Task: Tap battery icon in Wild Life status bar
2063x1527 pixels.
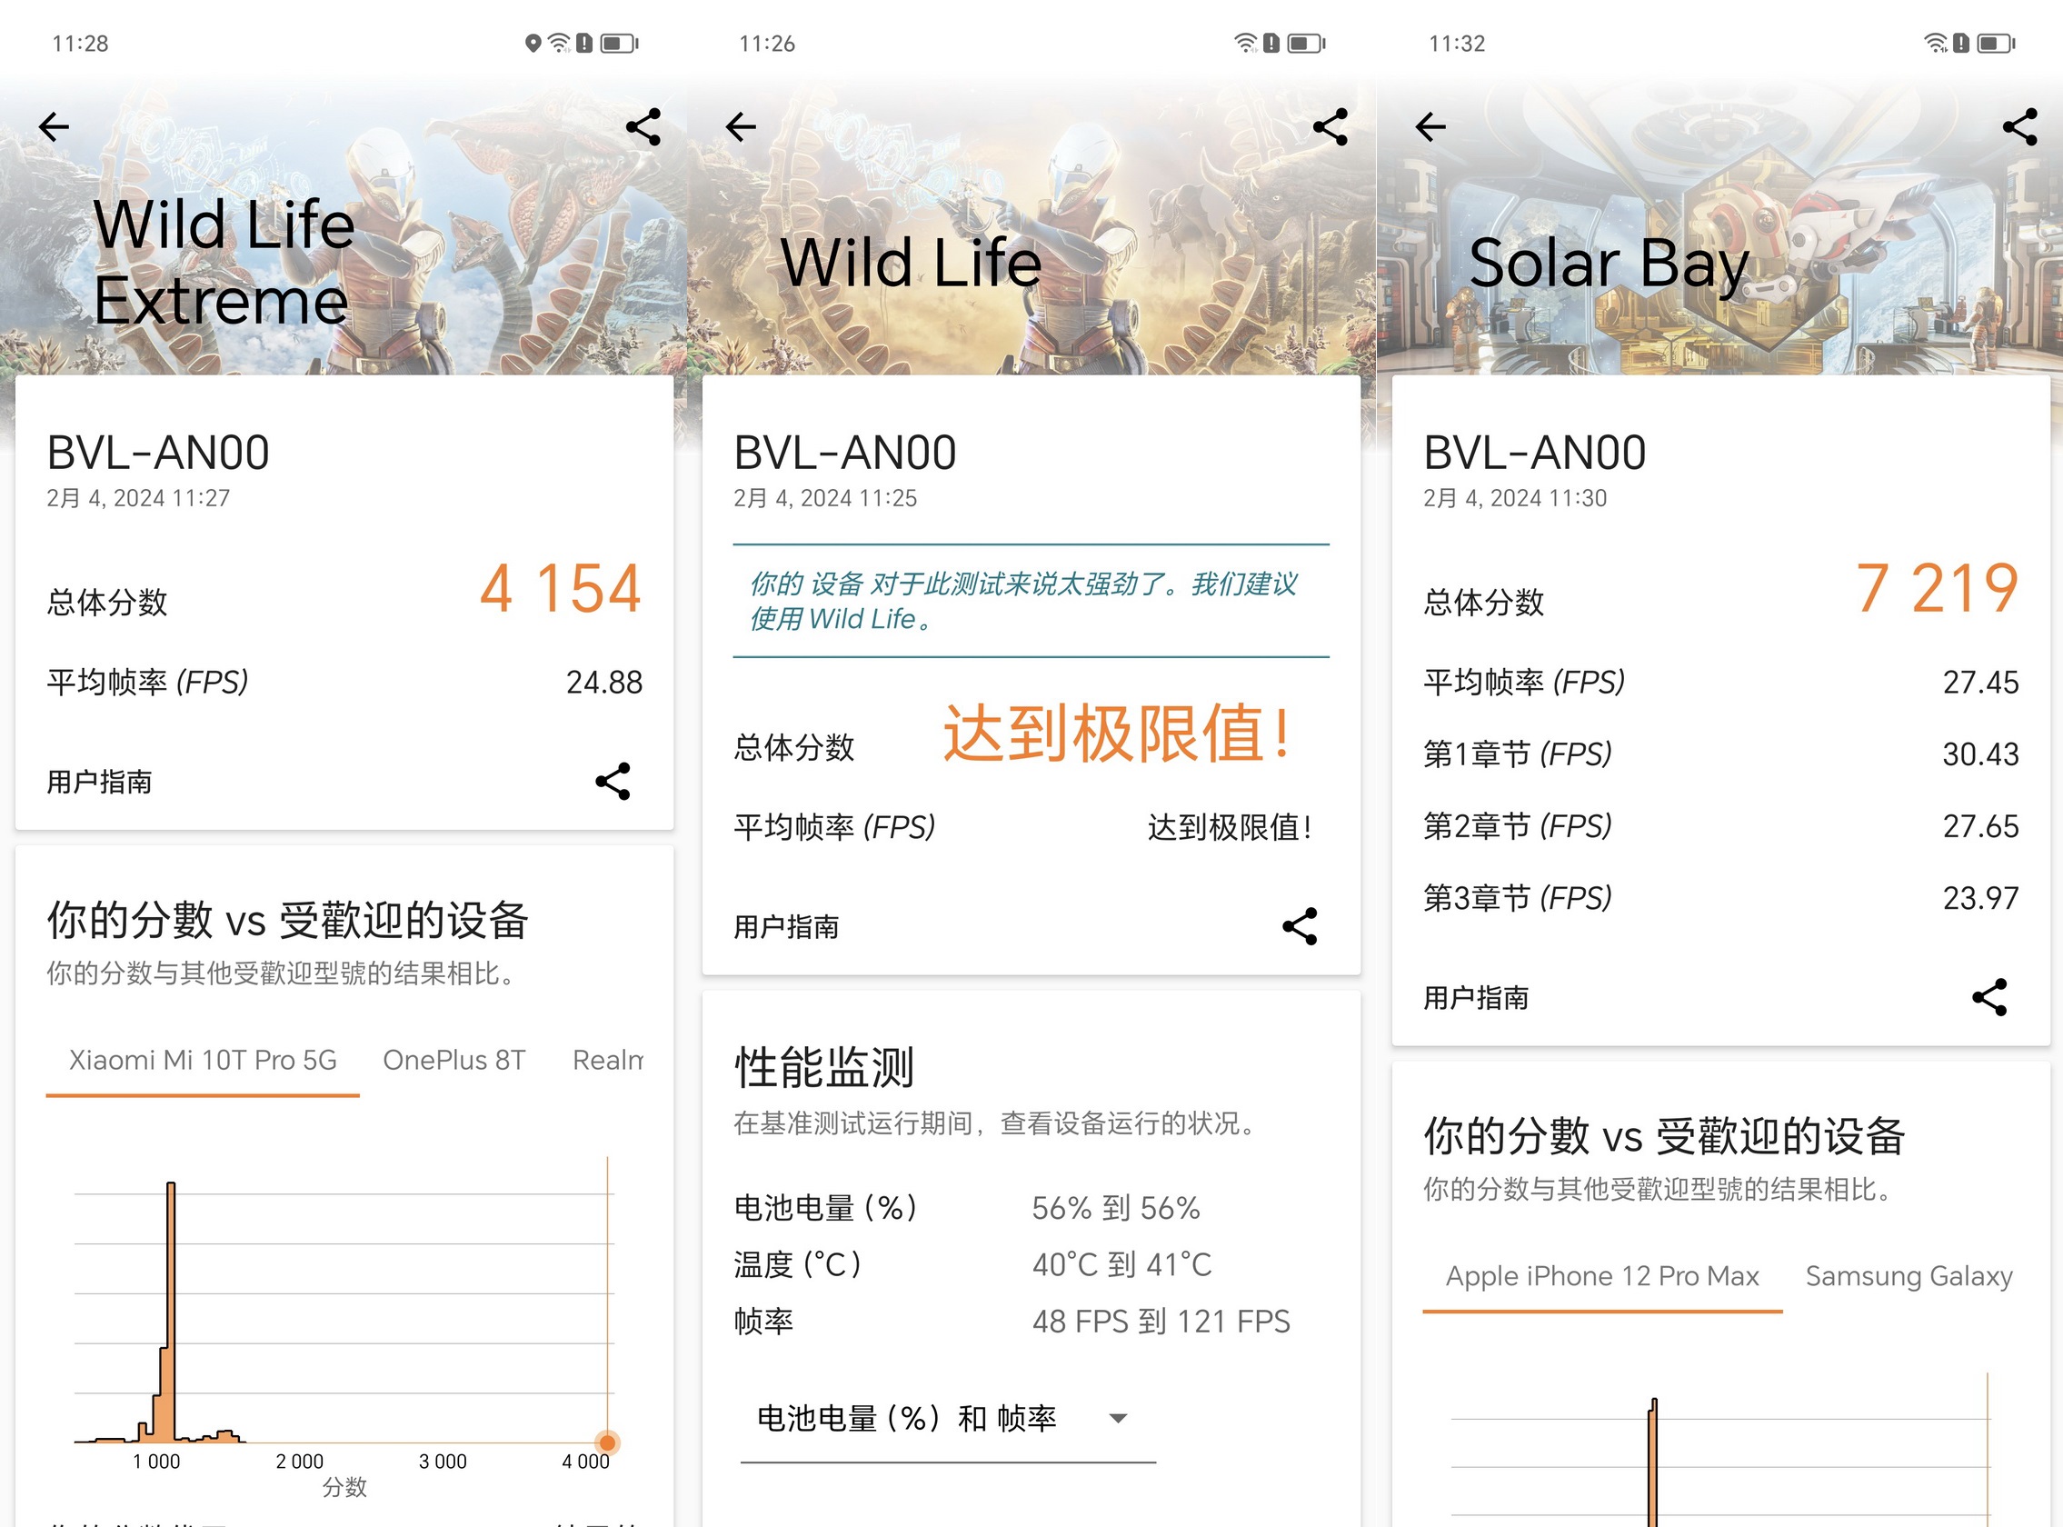Action: (x=1306, y=44)
